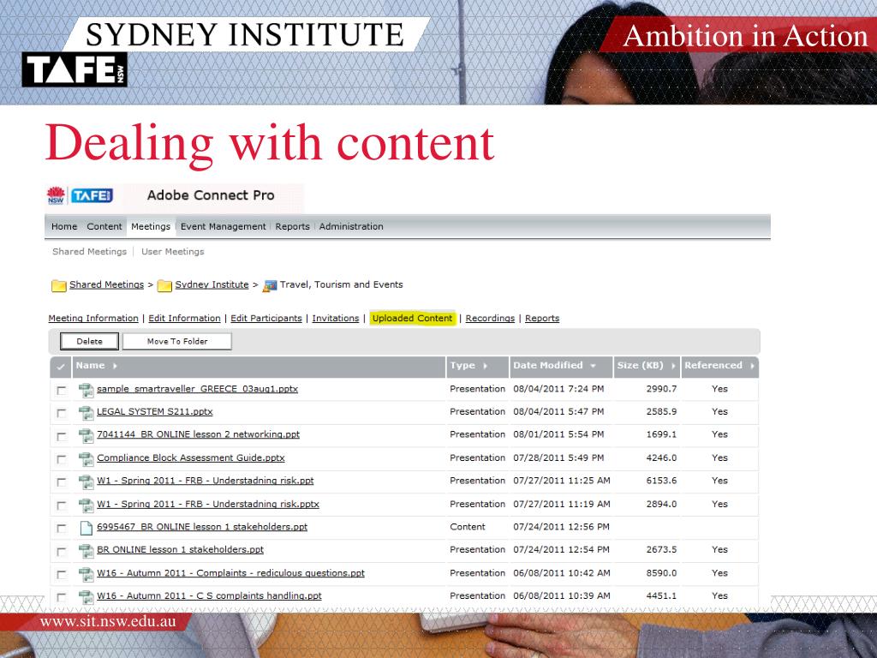
Task: Open the Recordings link
Action: (490, 319)
